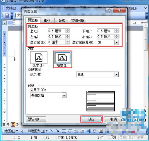Screen dimensions: 149x141
Task: Click the 取消 (Cancel) button
Action: tap(113, 119)
